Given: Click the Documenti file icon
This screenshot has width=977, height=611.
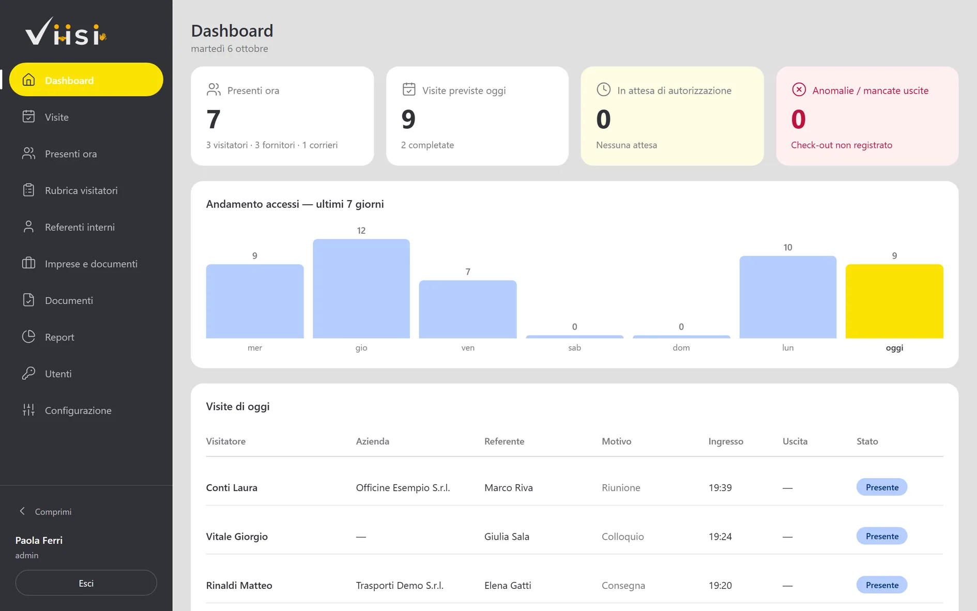Looking at the screenshot, I should 29,300.
